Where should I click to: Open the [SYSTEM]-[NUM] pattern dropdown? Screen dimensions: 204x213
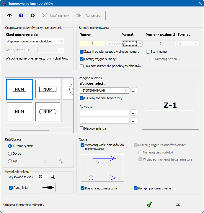click(126, 90)
